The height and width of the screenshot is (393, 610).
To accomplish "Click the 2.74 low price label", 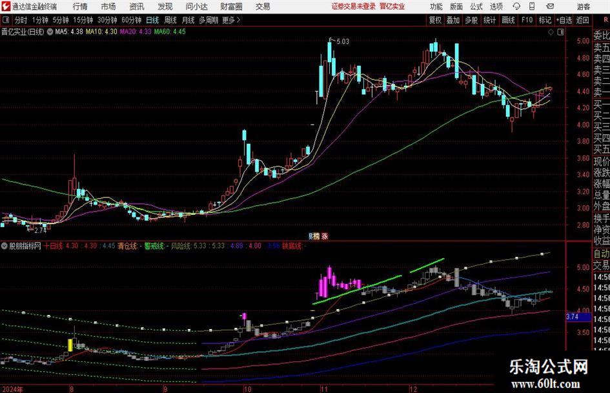I will pos(41,230).
